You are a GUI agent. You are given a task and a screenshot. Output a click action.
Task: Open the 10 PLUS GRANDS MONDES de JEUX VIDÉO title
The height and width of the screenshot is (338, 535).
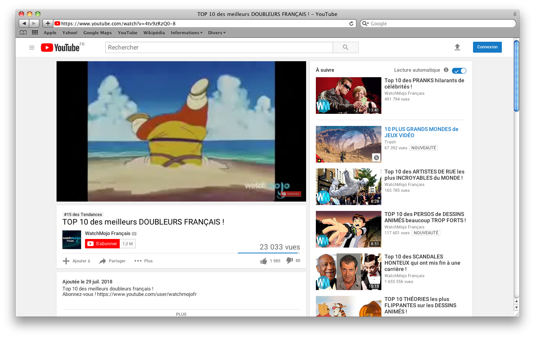(x=422, y=132)
